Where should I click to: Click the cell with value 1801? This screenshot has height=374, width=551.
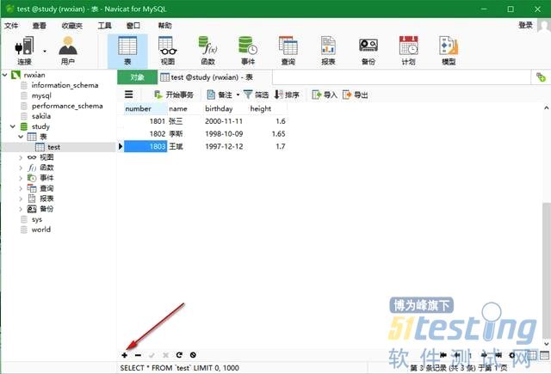click(145, 121)
